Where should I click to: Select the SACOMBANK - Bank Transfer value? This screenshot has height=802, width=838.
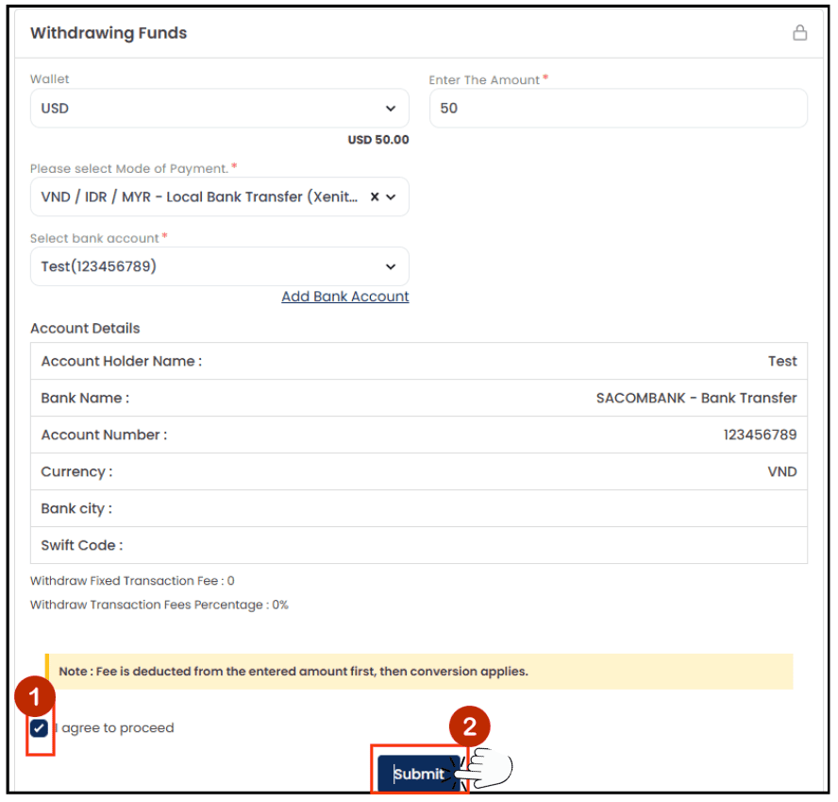[x=696, y=398]
